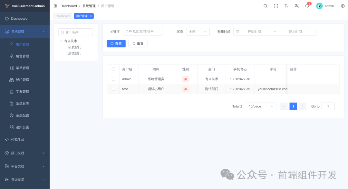
Task: Click the language switch icon
Action: [x=296, y=6]
